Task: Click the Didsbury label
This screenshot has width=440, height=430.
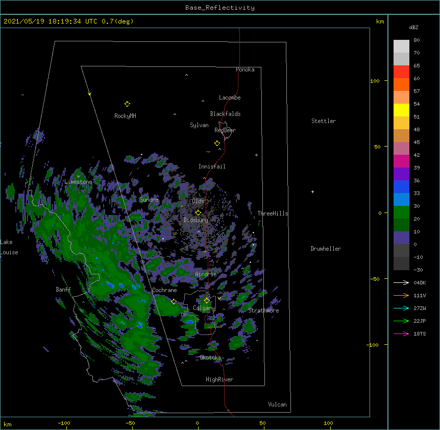Action: 196,220
